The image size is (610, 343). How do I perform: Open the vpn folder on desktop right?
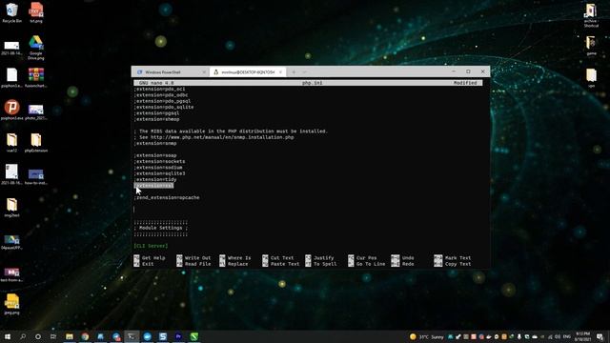pos(591,78)
